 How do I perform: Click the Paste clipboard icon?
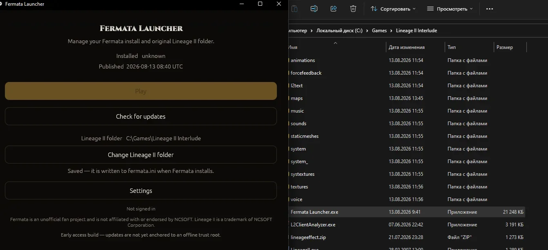[x=294, y=9]
